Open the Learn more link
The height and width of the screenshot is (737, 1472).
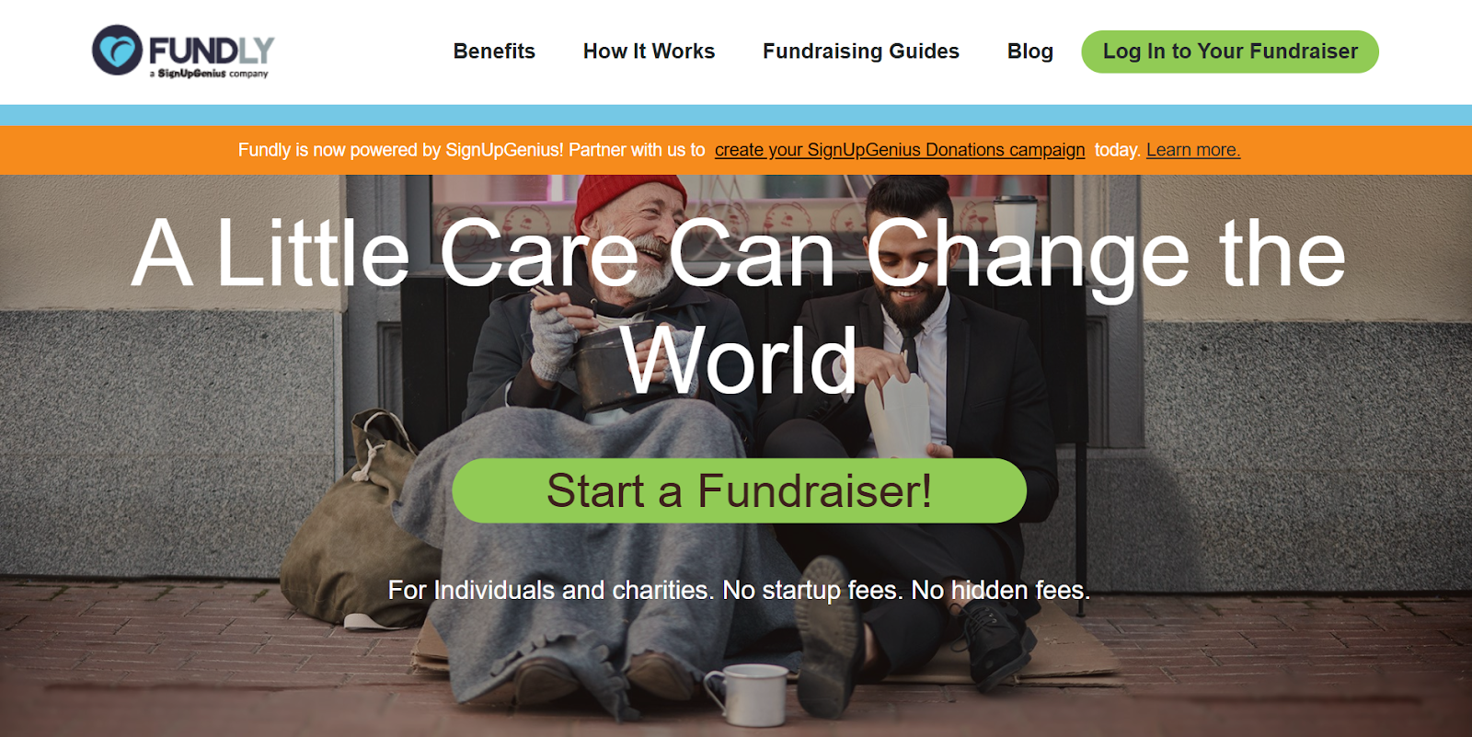click(x=1193, y=150)
